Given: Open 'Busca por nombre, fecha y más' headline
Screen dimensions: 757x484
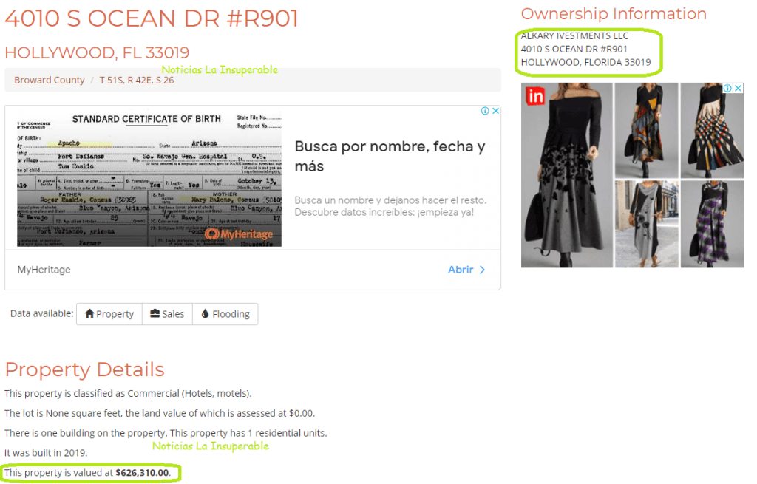Looking at the screenshot, I should (390, 157).
